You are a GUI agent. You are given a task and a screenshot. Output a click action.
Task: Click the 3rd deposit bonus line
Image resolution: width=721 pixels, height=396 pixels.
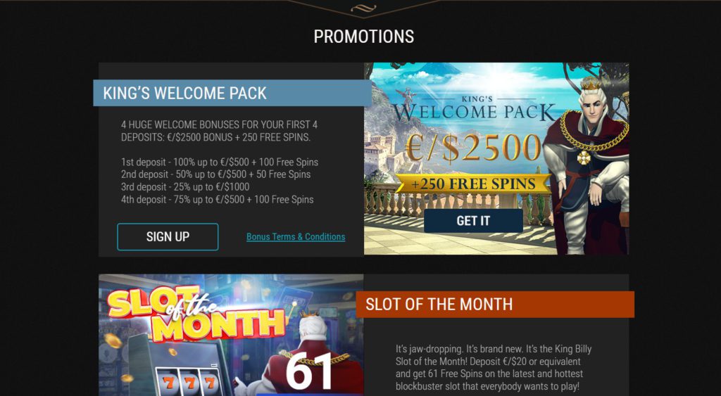point(185,187)
